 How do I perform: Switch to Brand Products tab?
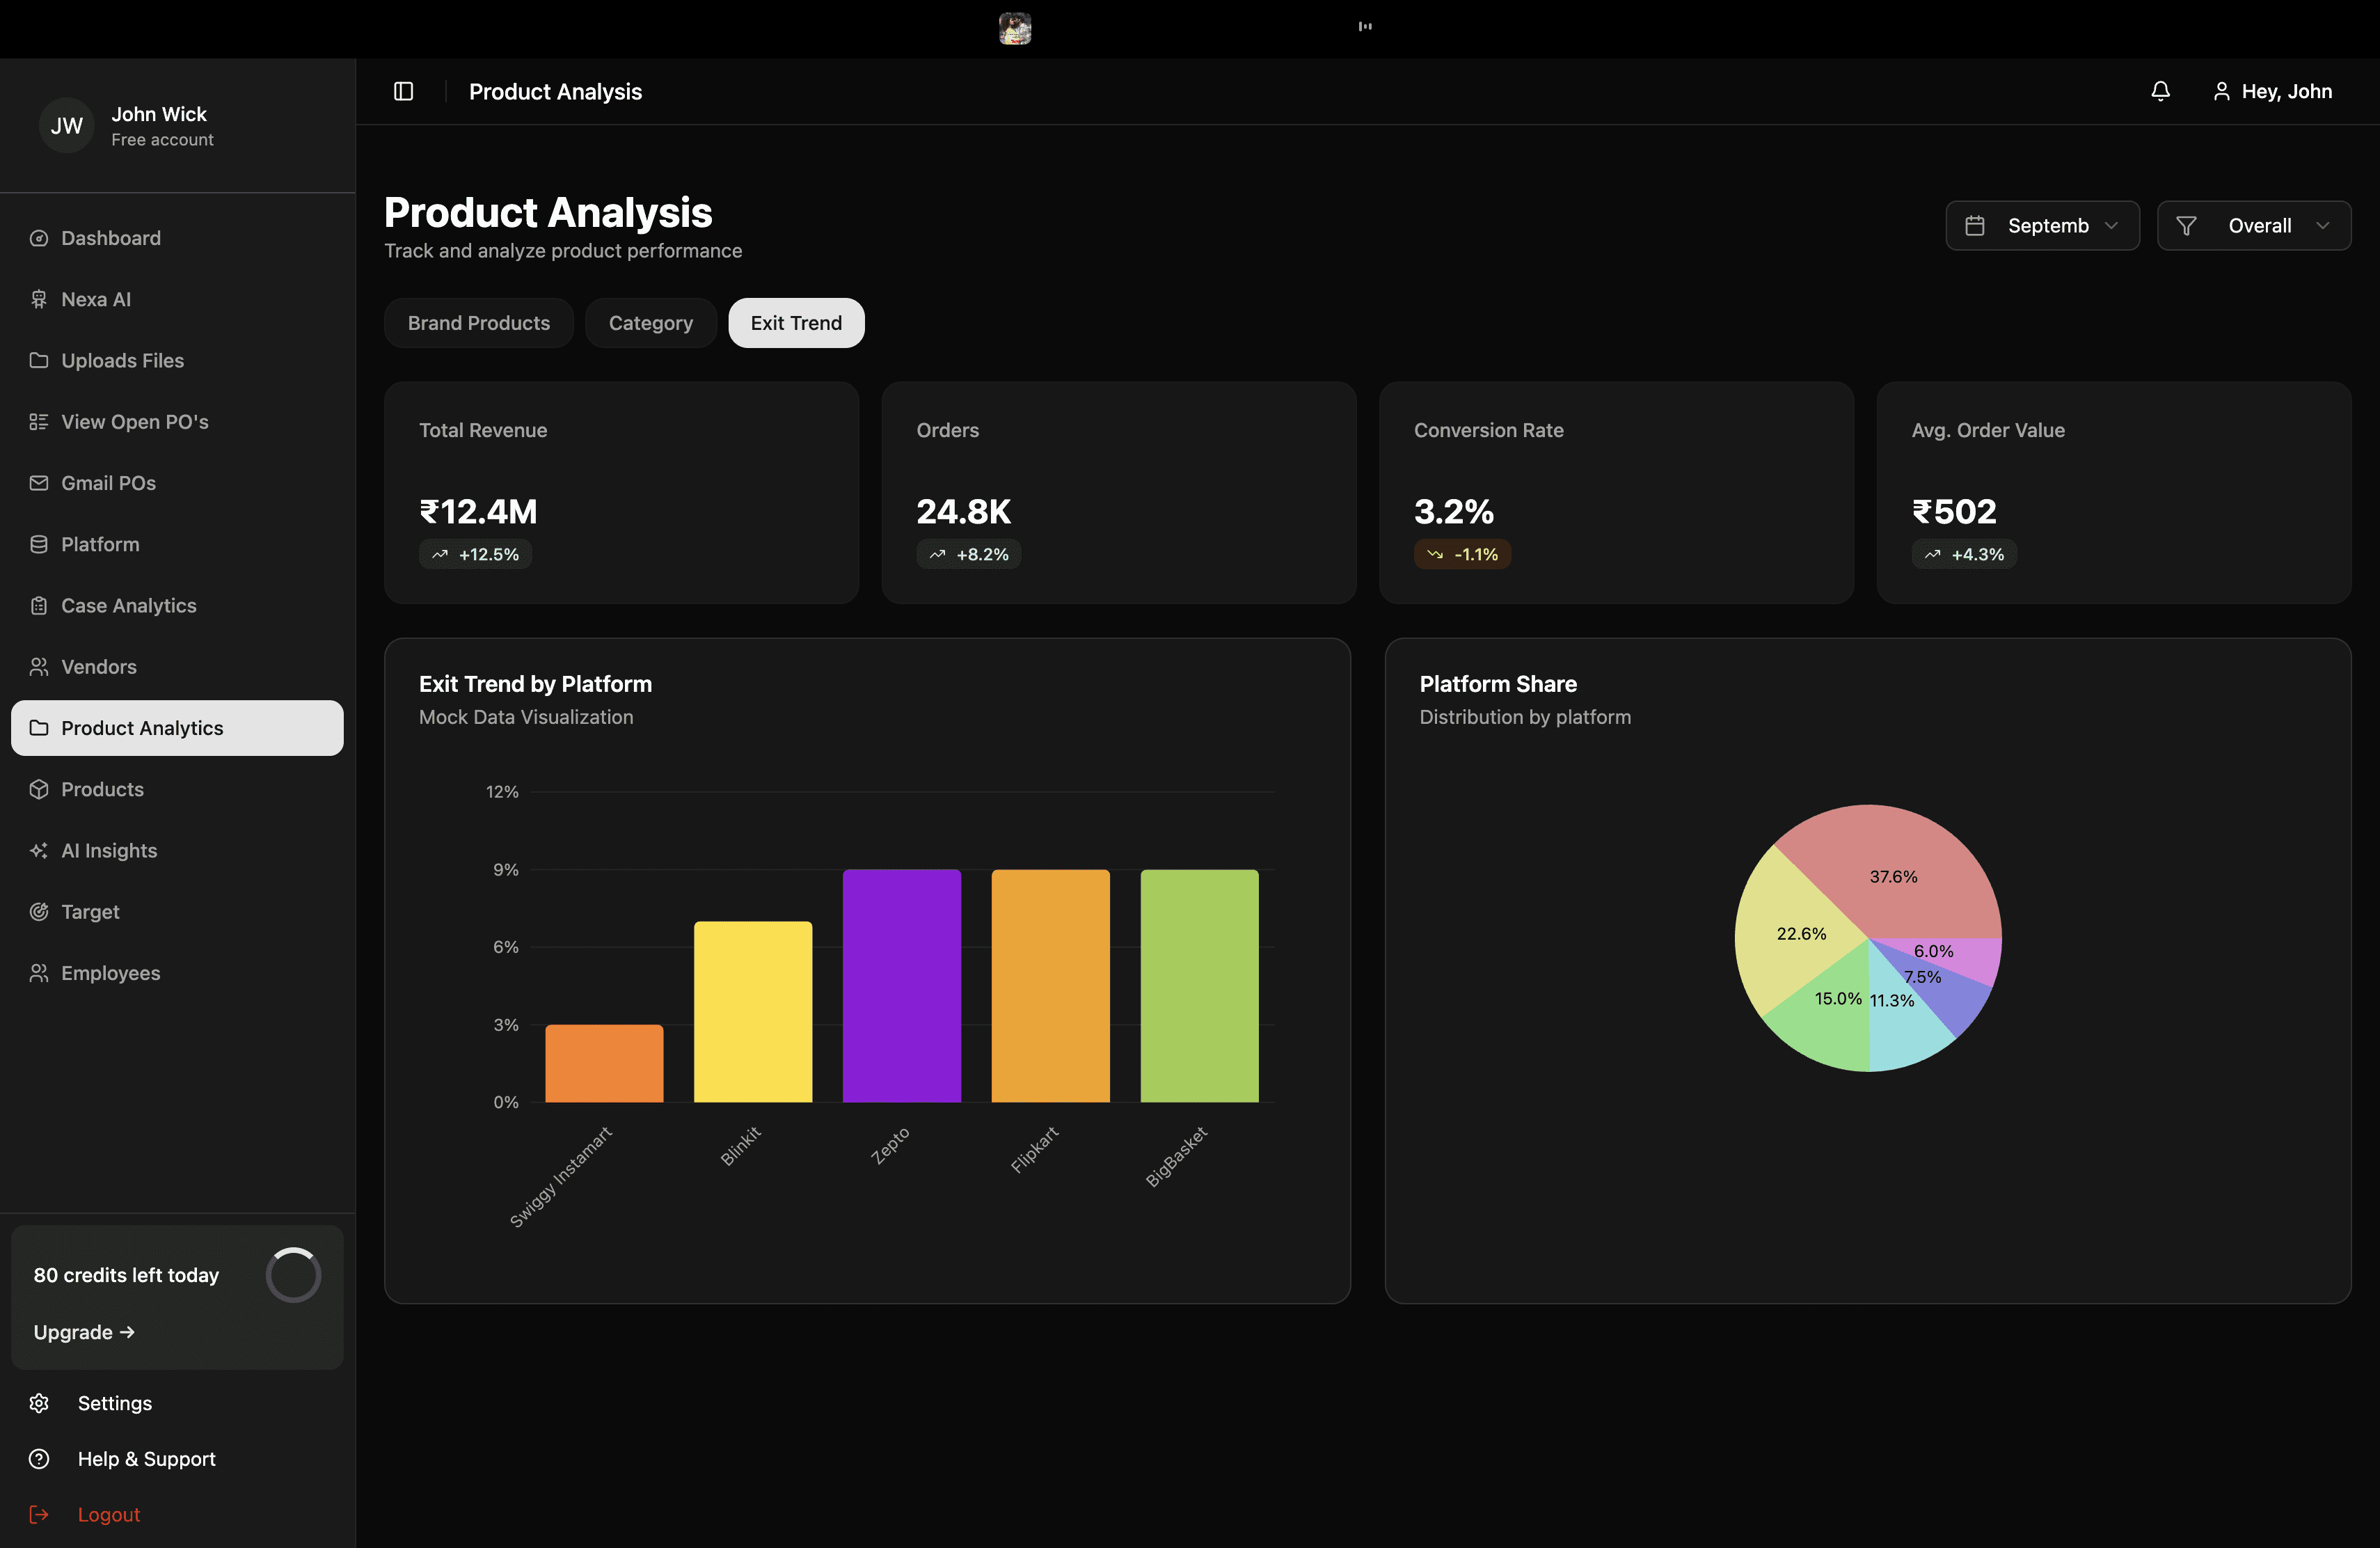tap(478, 323)
